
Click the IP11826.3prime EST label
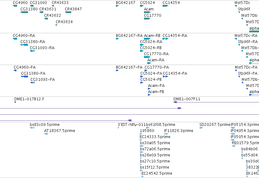point(179,131)
